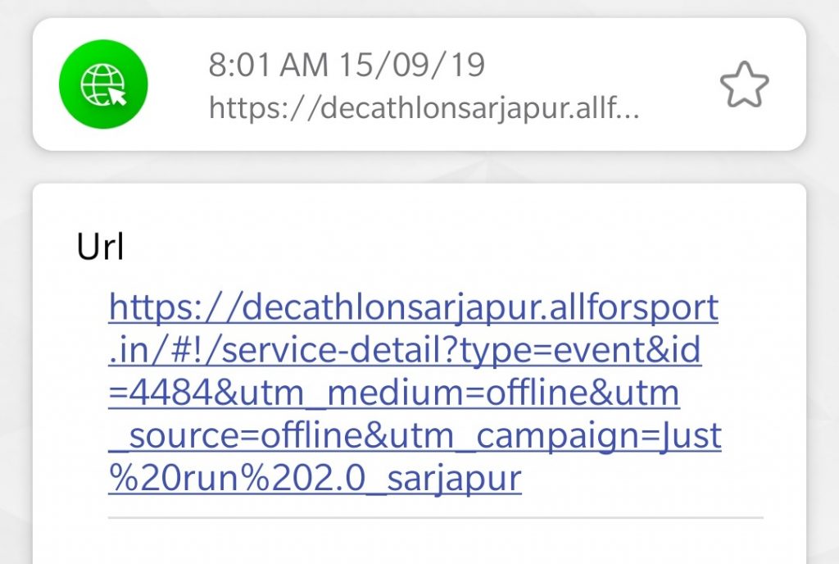Toggle the star favorite icon
This screenshot has width=839, height=564.
tap(744, 84)
